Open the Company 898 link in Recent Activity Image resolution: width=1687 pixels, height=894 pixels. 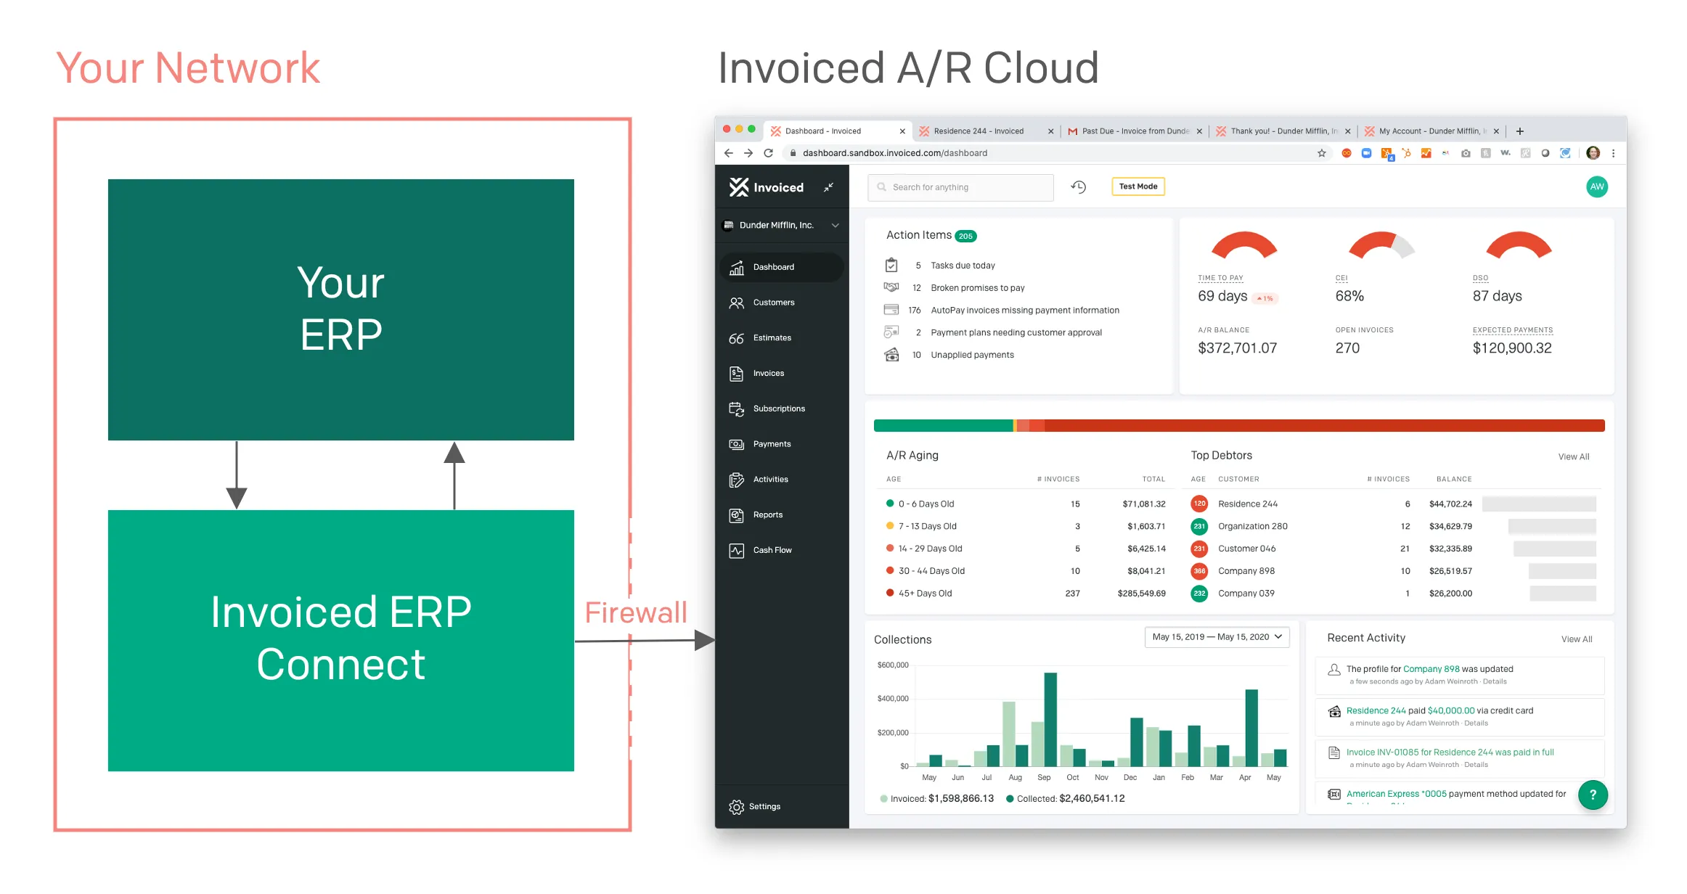point(1431,669)
